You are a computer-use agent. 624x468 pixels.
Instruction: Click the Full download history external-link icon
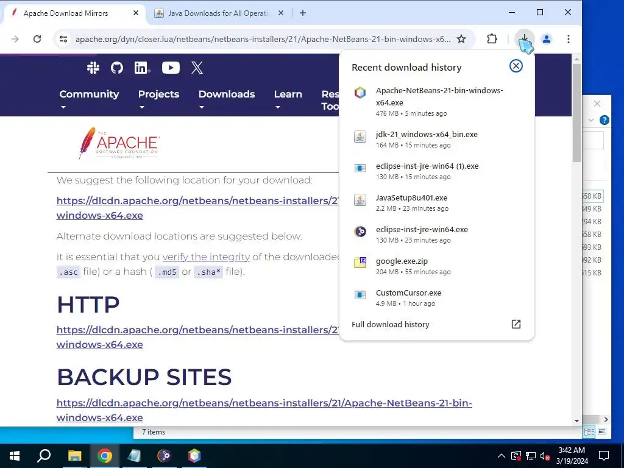click(x=516, y=324)
